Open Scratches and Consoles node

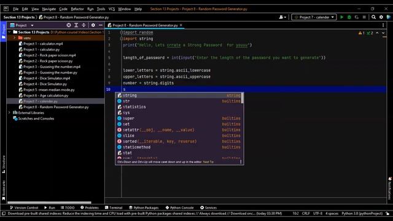pyautogui.click(x=36, y=118)
